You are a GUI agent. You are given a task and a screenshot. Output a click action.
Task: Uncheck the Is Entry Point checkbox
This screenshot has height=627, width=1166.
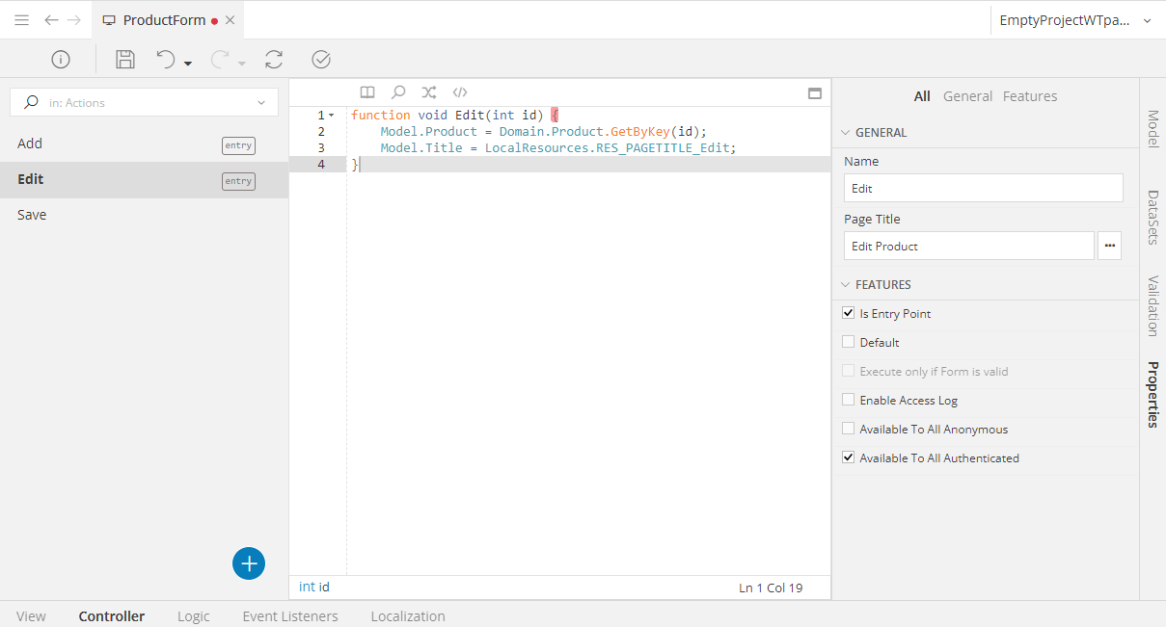pyautogui.click(x=849, y=314)
